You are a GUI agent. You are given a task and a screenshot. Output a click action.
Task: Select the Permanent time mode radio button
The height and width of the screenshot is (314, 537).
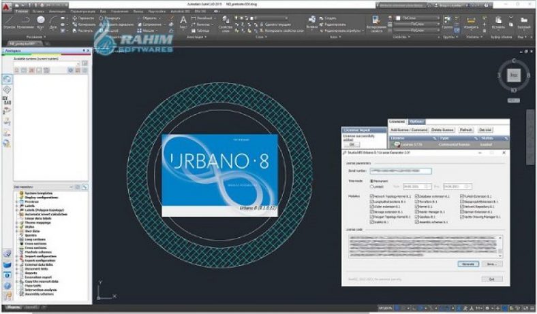(371, 181)
